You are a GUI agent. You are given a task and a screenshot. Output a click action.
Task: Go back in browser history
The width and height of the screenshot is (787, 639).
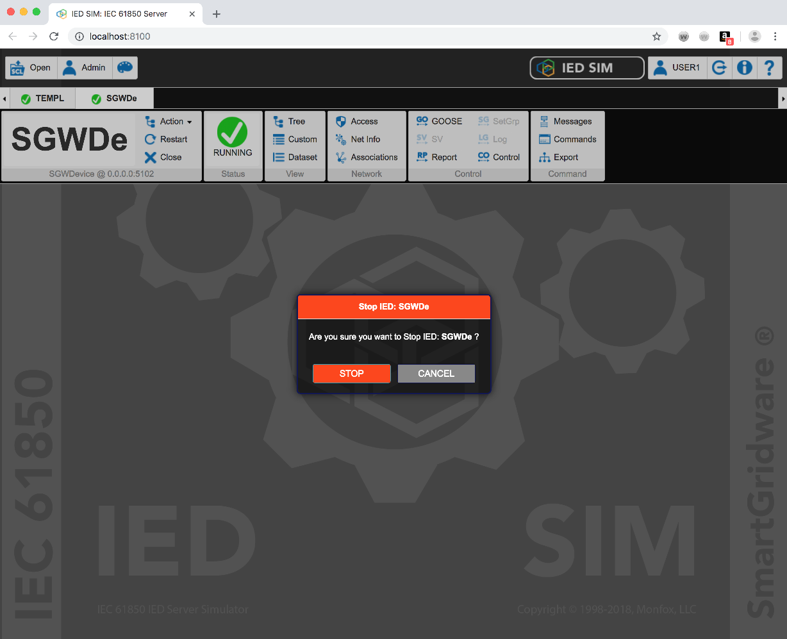13,37
